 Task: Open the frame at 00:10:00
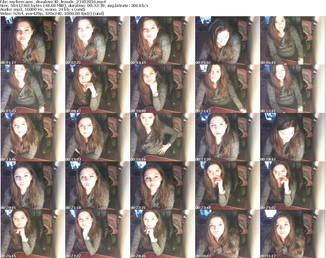[x=162, y=89]
